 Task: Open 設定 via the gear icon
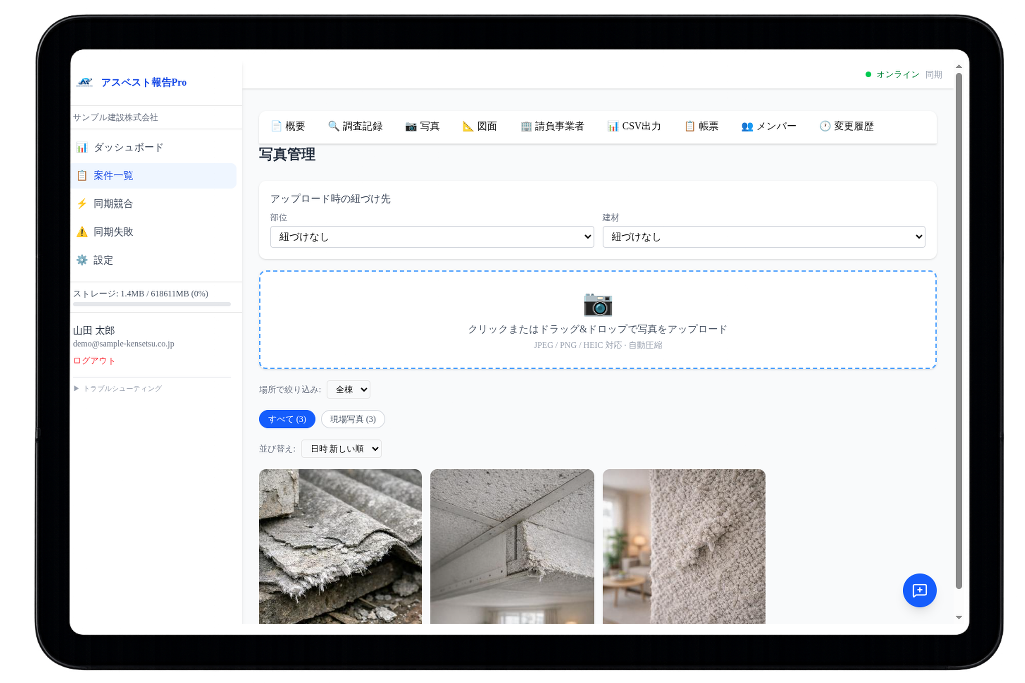coord(82,260)
